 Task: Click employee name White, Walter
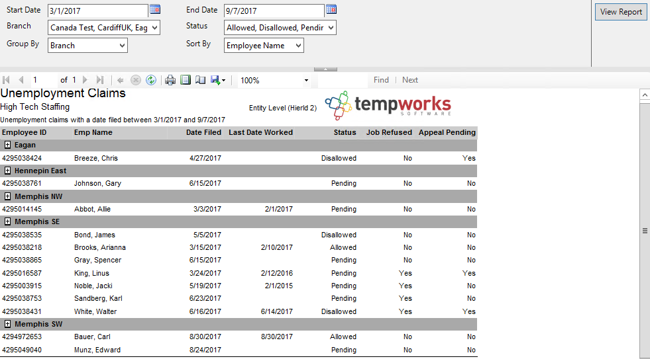(x=95, y=311)
